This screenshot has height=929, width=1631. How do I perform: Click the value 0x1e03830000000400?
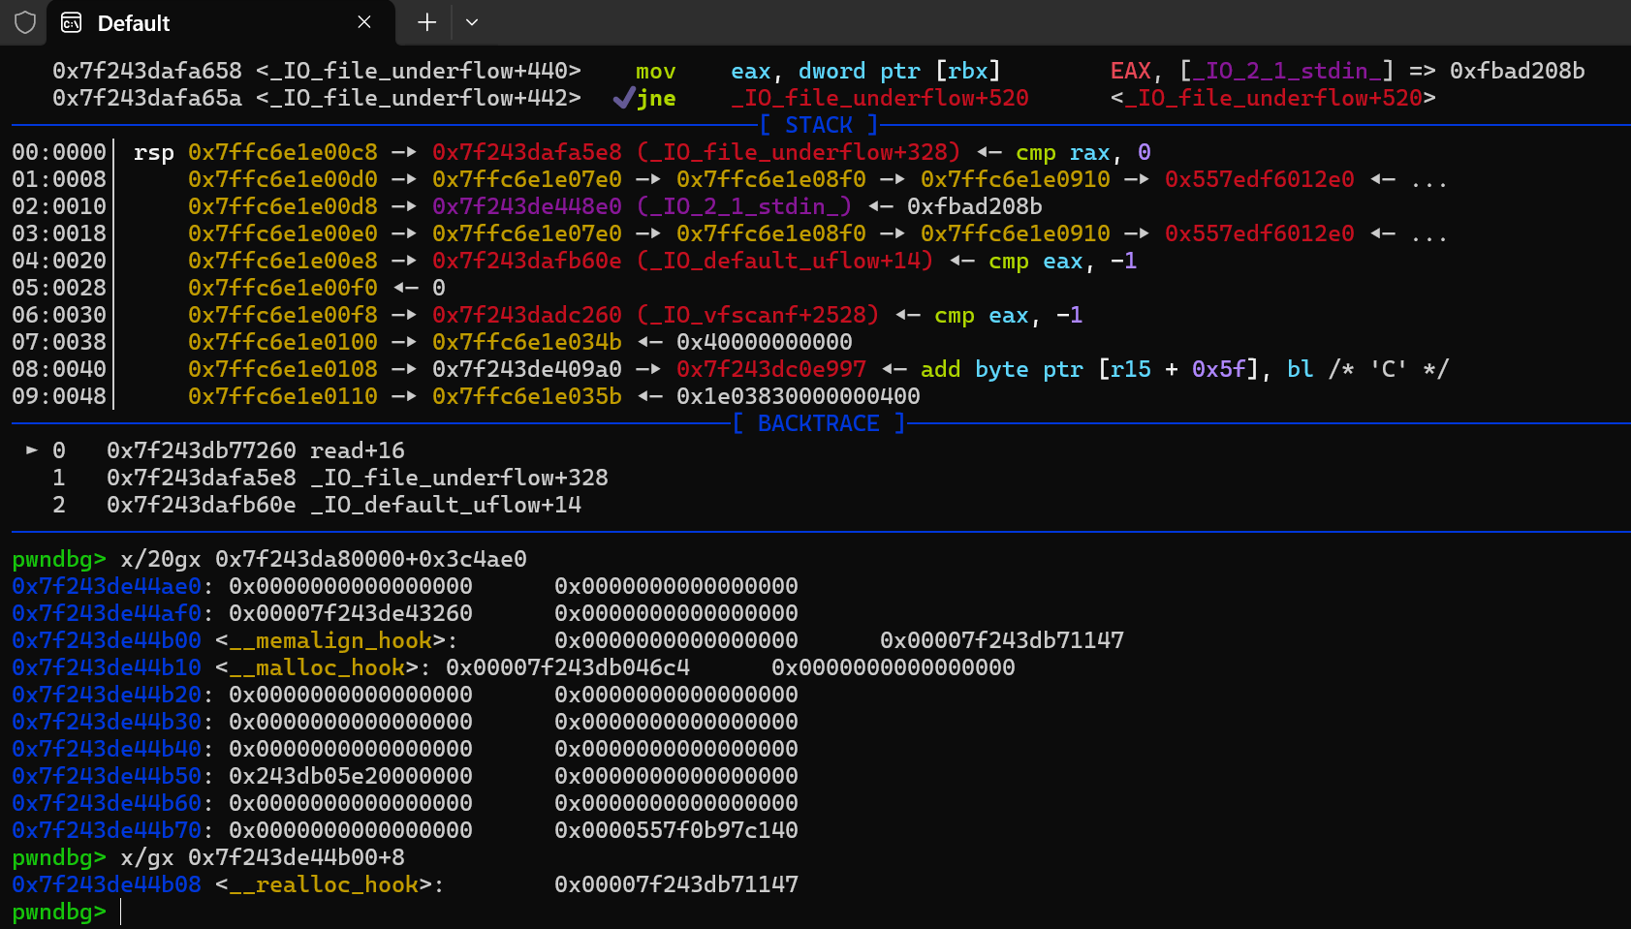[799, 396]
